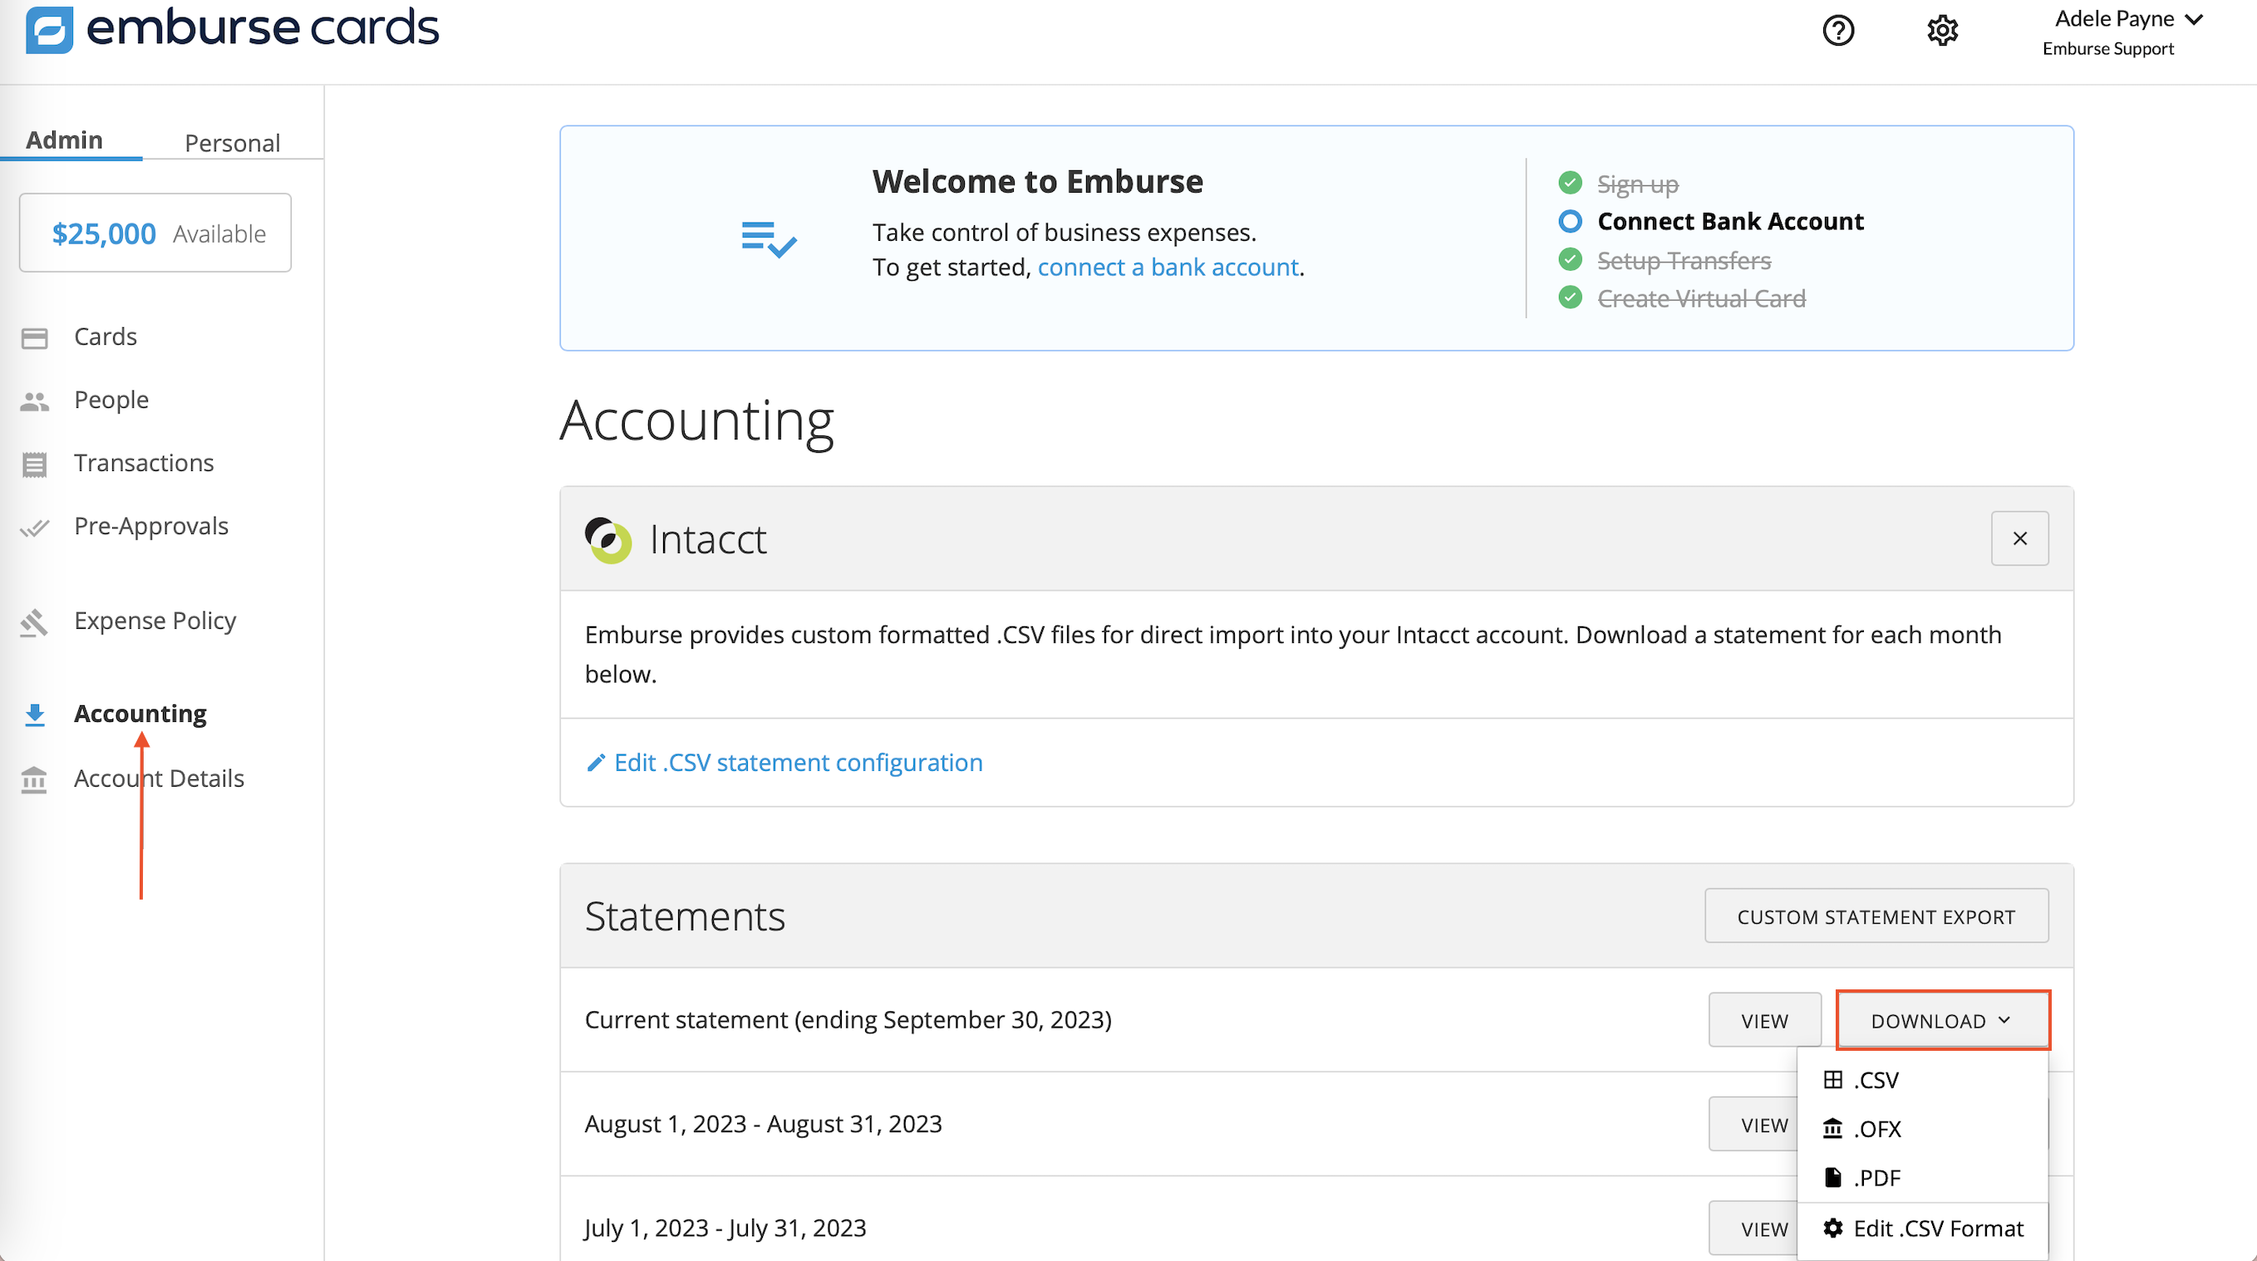Click the Intacct logo icon
This screenshot has width=2257, height=1261.
[608, 539]
